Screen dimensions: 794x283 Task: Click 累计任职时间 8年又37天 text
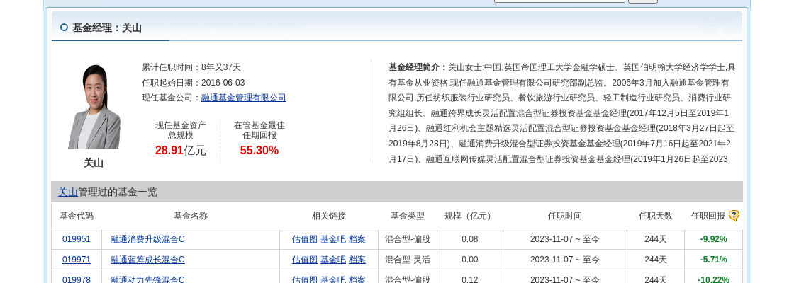point(191,67)
